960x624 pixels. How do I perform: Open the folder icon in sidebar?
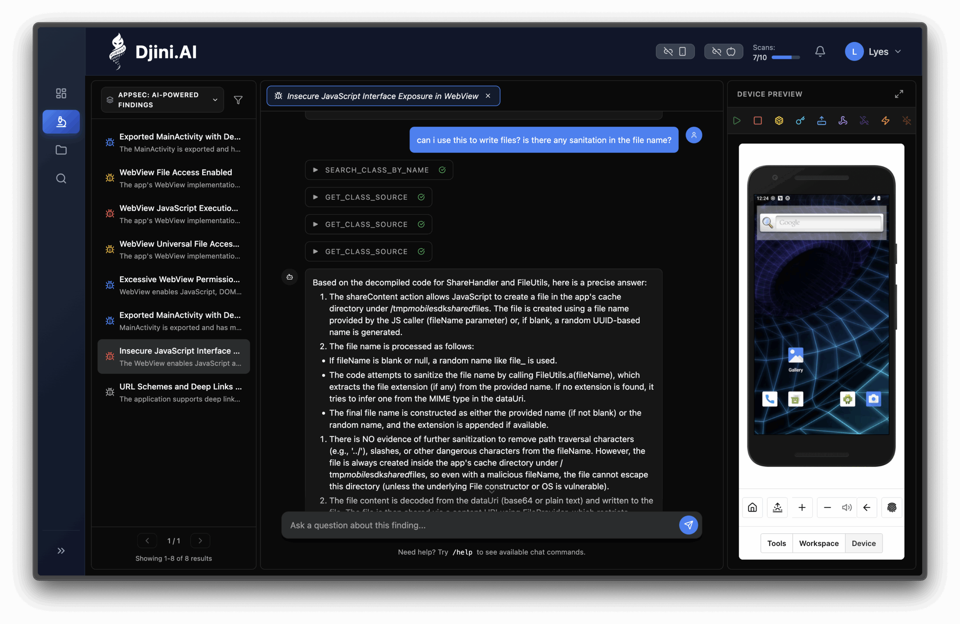pos(61,150)
